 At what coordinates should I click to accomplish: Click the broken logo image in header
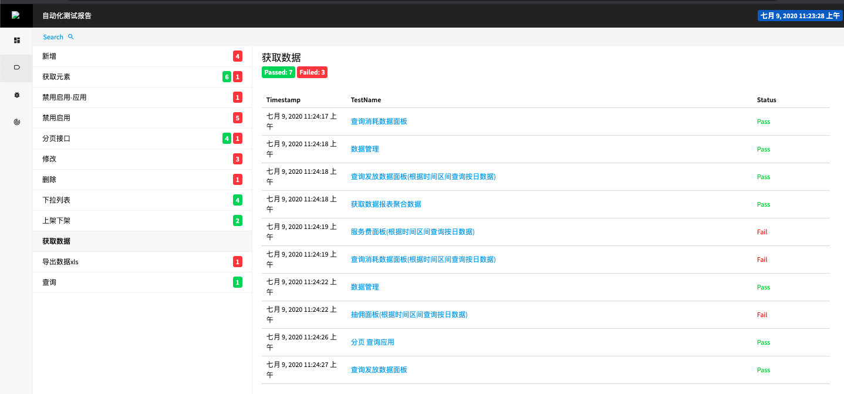click(x=16, y=16)
